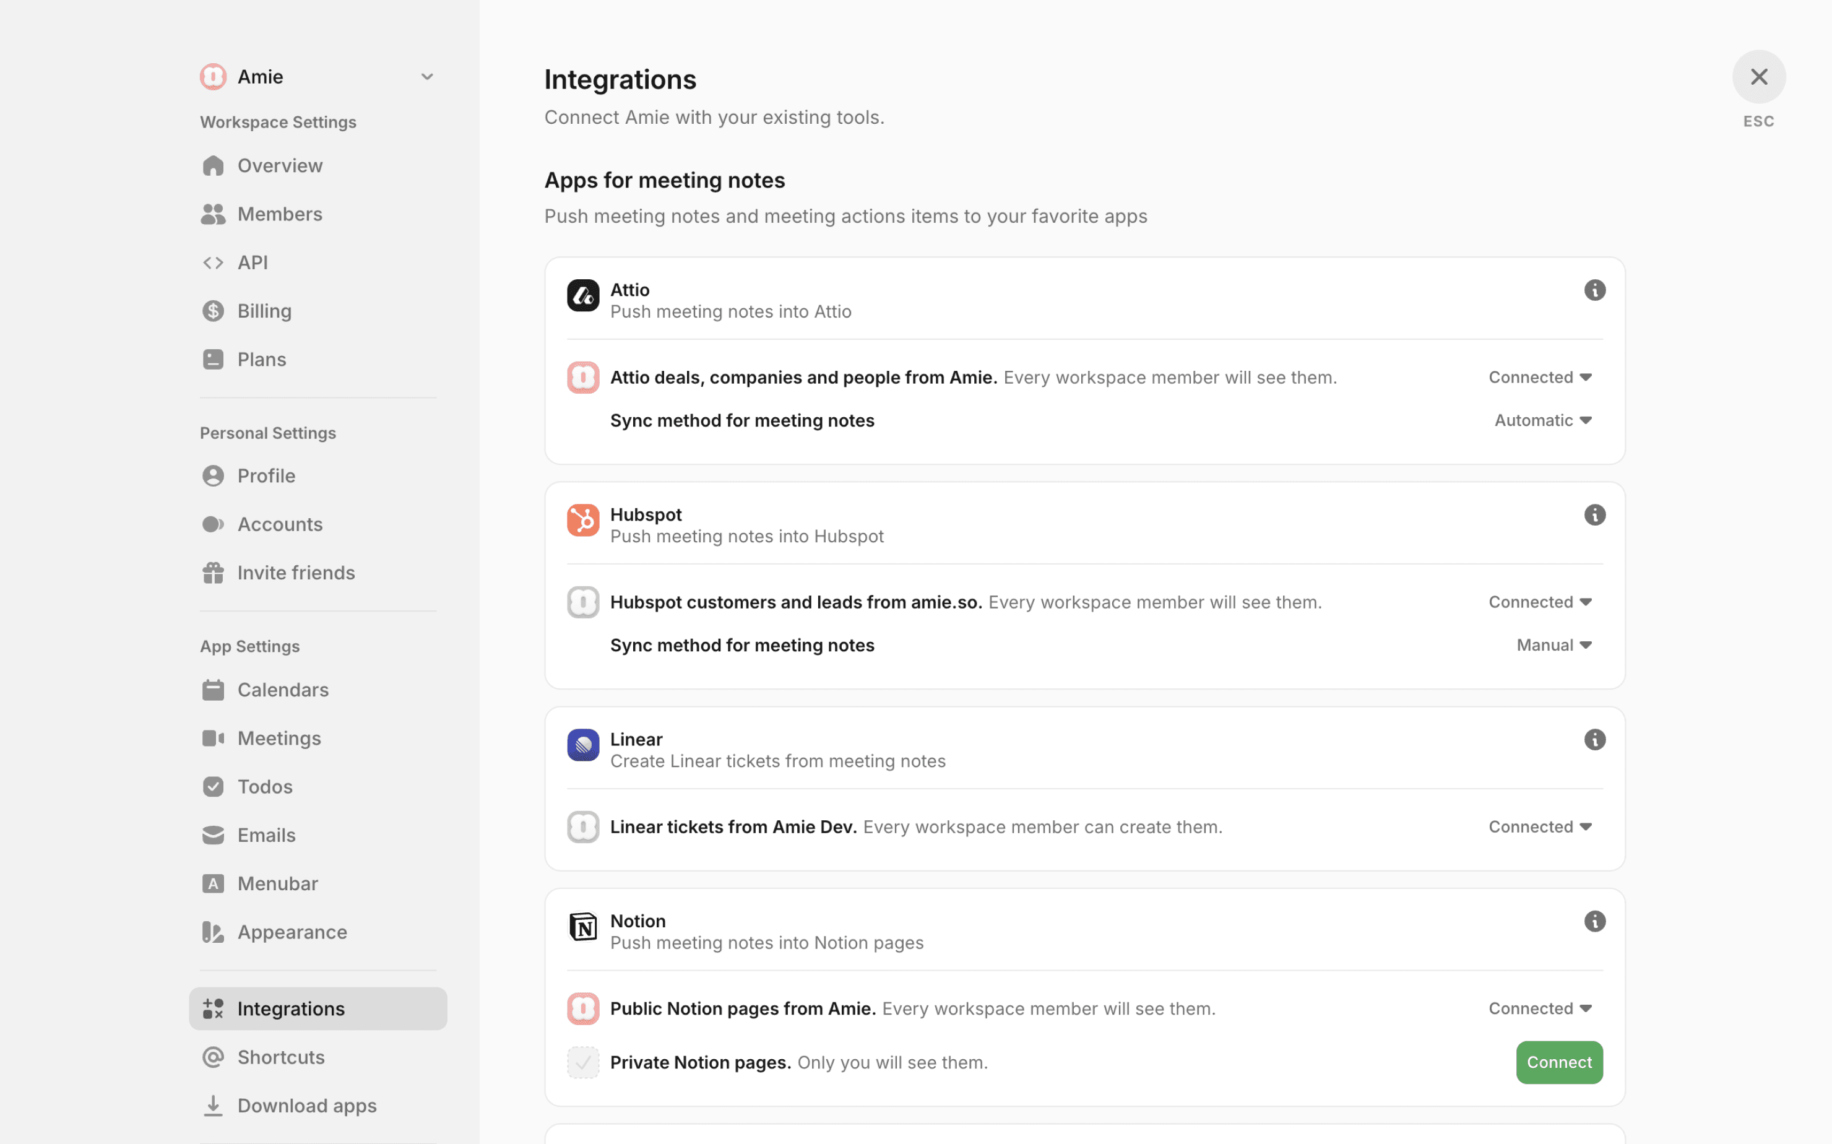The width and height of the screenshot is (1832, 1144).
Task: Click 'Push meeting notes into Notion pages' text
Action: 766,942
